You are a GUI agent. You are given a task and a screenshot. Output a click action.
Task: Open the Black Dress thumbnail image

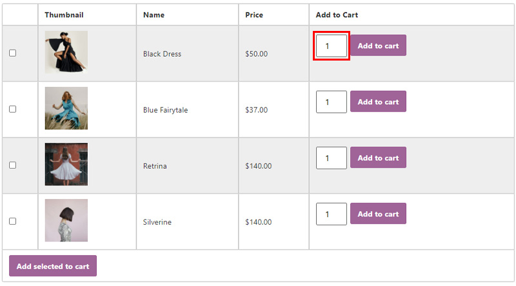coord(66,52)
